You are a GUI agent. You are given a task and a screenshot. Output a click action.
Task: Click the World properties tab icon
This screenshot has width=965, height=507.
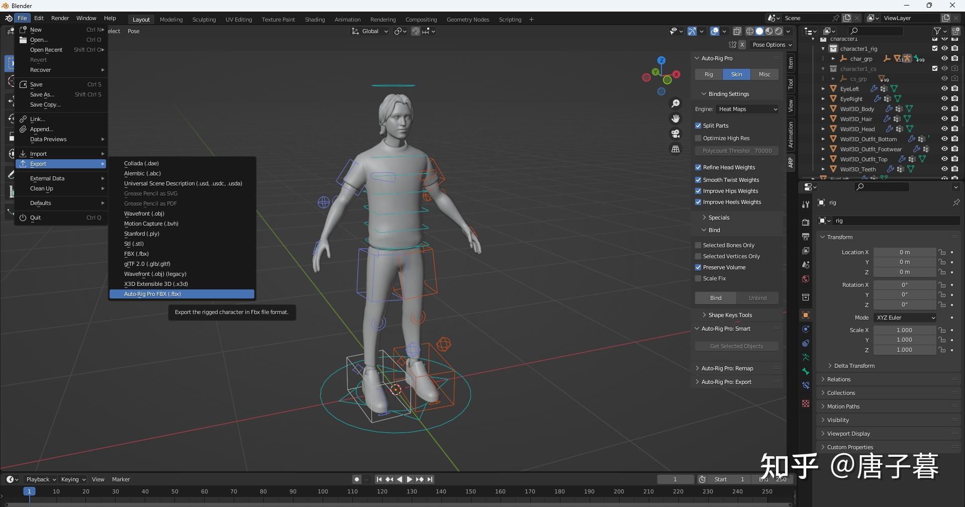coord(806,279)
